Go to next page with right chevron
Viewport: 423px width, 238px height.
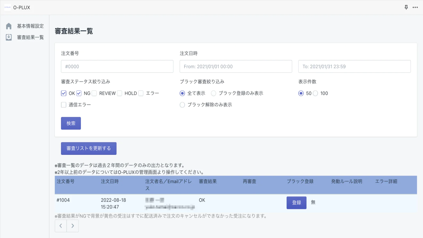pos(73,226)
